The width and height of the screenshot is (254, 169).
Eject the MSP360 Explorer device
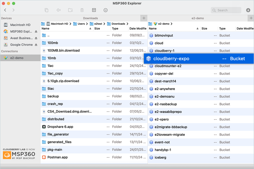point(36,32)
